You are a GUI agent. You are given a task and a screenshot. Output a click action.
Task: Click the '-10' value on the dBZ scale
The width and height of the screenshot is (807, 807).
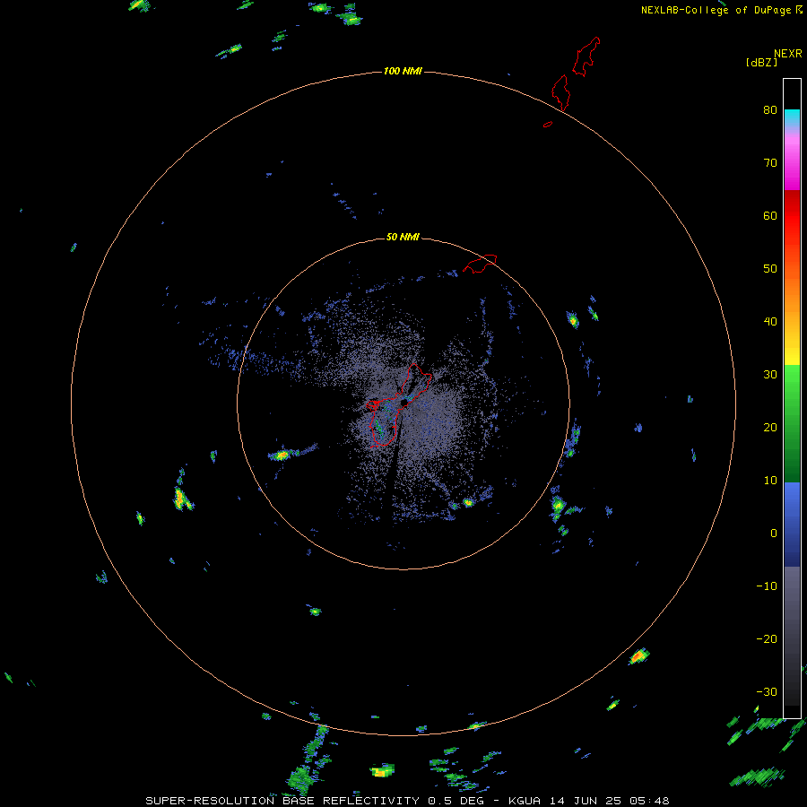pos(767,586)
